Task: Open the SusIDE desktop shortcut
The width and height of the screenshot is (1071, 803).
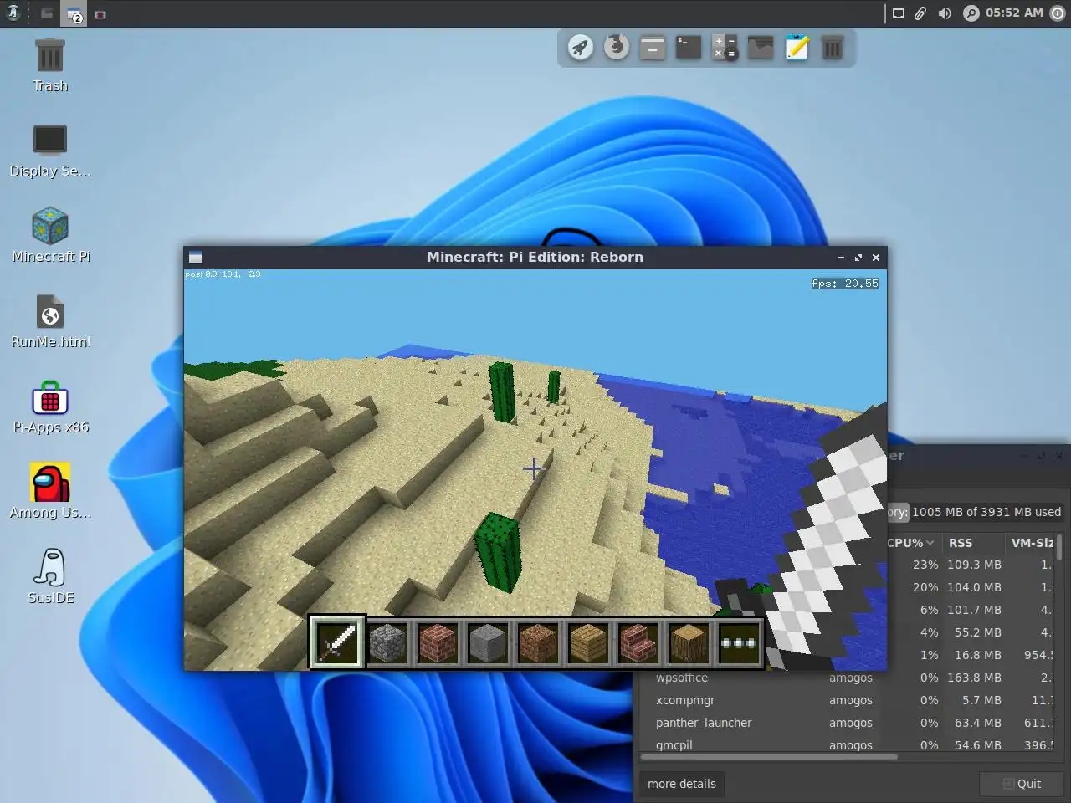Action: point(50,577)
